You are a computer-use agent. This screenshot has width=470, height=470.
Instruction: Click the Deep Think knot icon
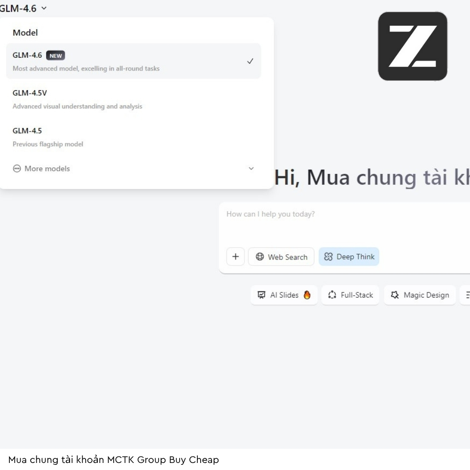[328, 257]
